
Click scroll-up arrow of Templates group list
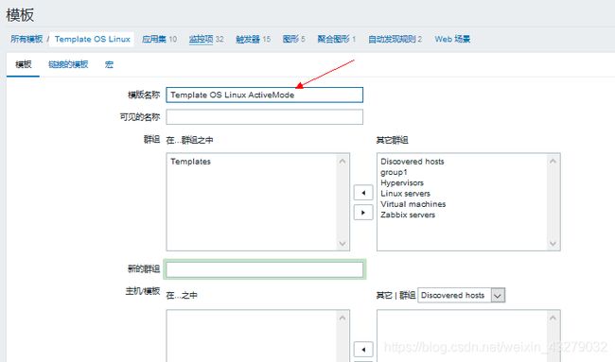click(x=343, y=161)
